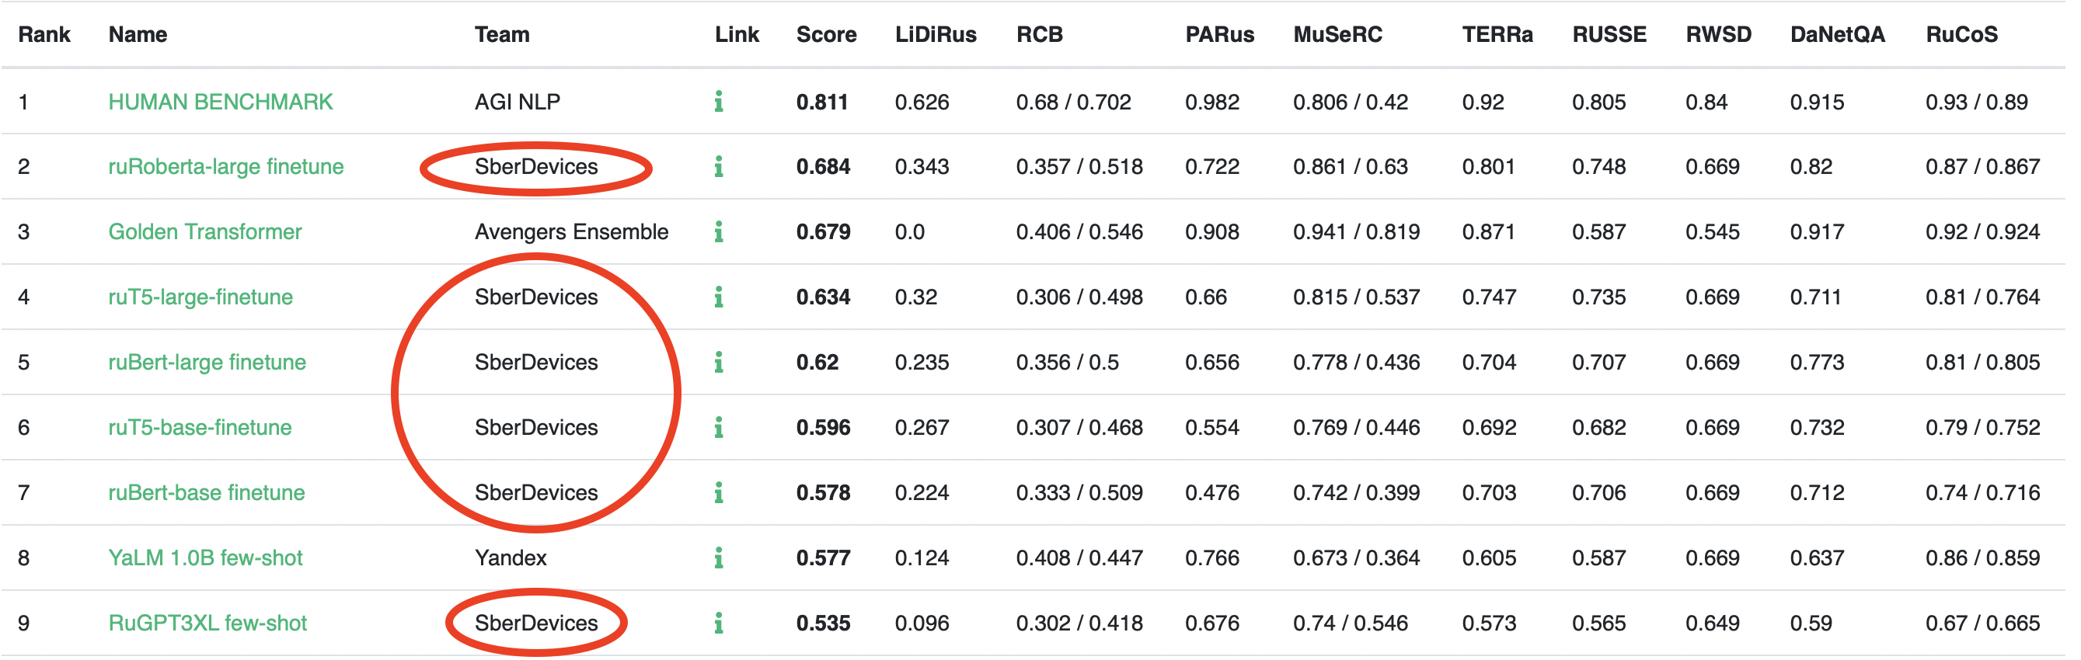
Task: Follow the ruRoberta-large finetune link
Action: point(226,166)
